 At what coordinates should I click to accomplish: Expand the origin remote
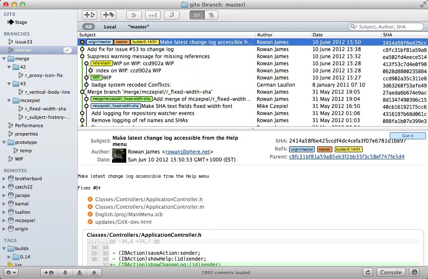tap(4, 229)
